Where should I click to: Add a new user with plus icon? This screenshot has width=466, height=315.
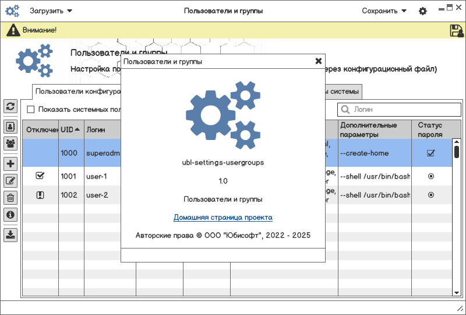pyautogui.click(x=10, y=163)
